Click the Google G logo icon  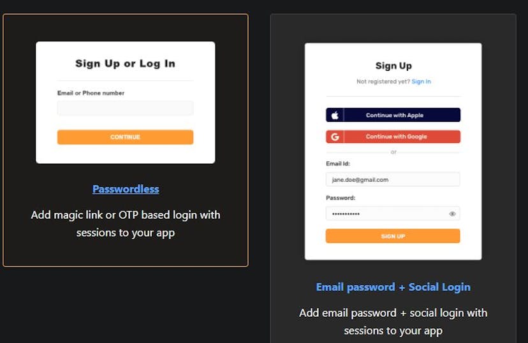335,136
